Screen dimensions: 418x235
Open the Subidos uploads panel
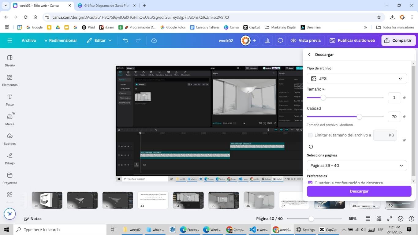(x=10, y=139)
